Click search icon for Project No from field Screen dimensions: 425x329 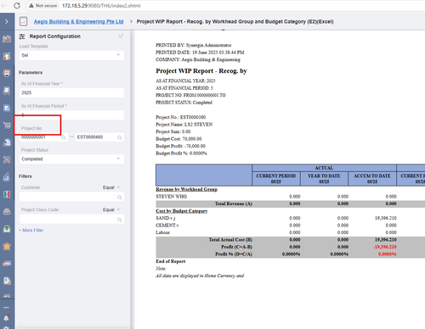pyautogui.click(x=64, y=137)
